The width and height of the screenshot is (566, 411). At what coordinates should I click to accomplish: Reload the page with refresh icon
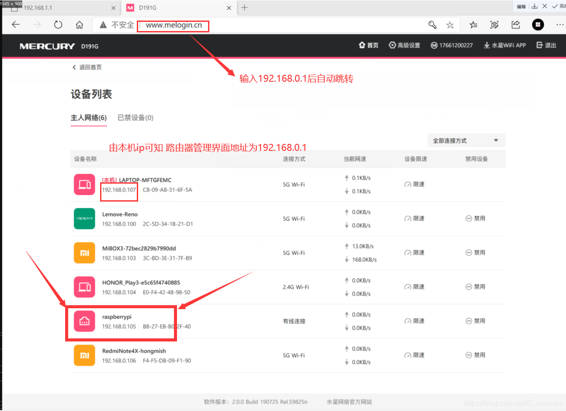pos(58,24)
